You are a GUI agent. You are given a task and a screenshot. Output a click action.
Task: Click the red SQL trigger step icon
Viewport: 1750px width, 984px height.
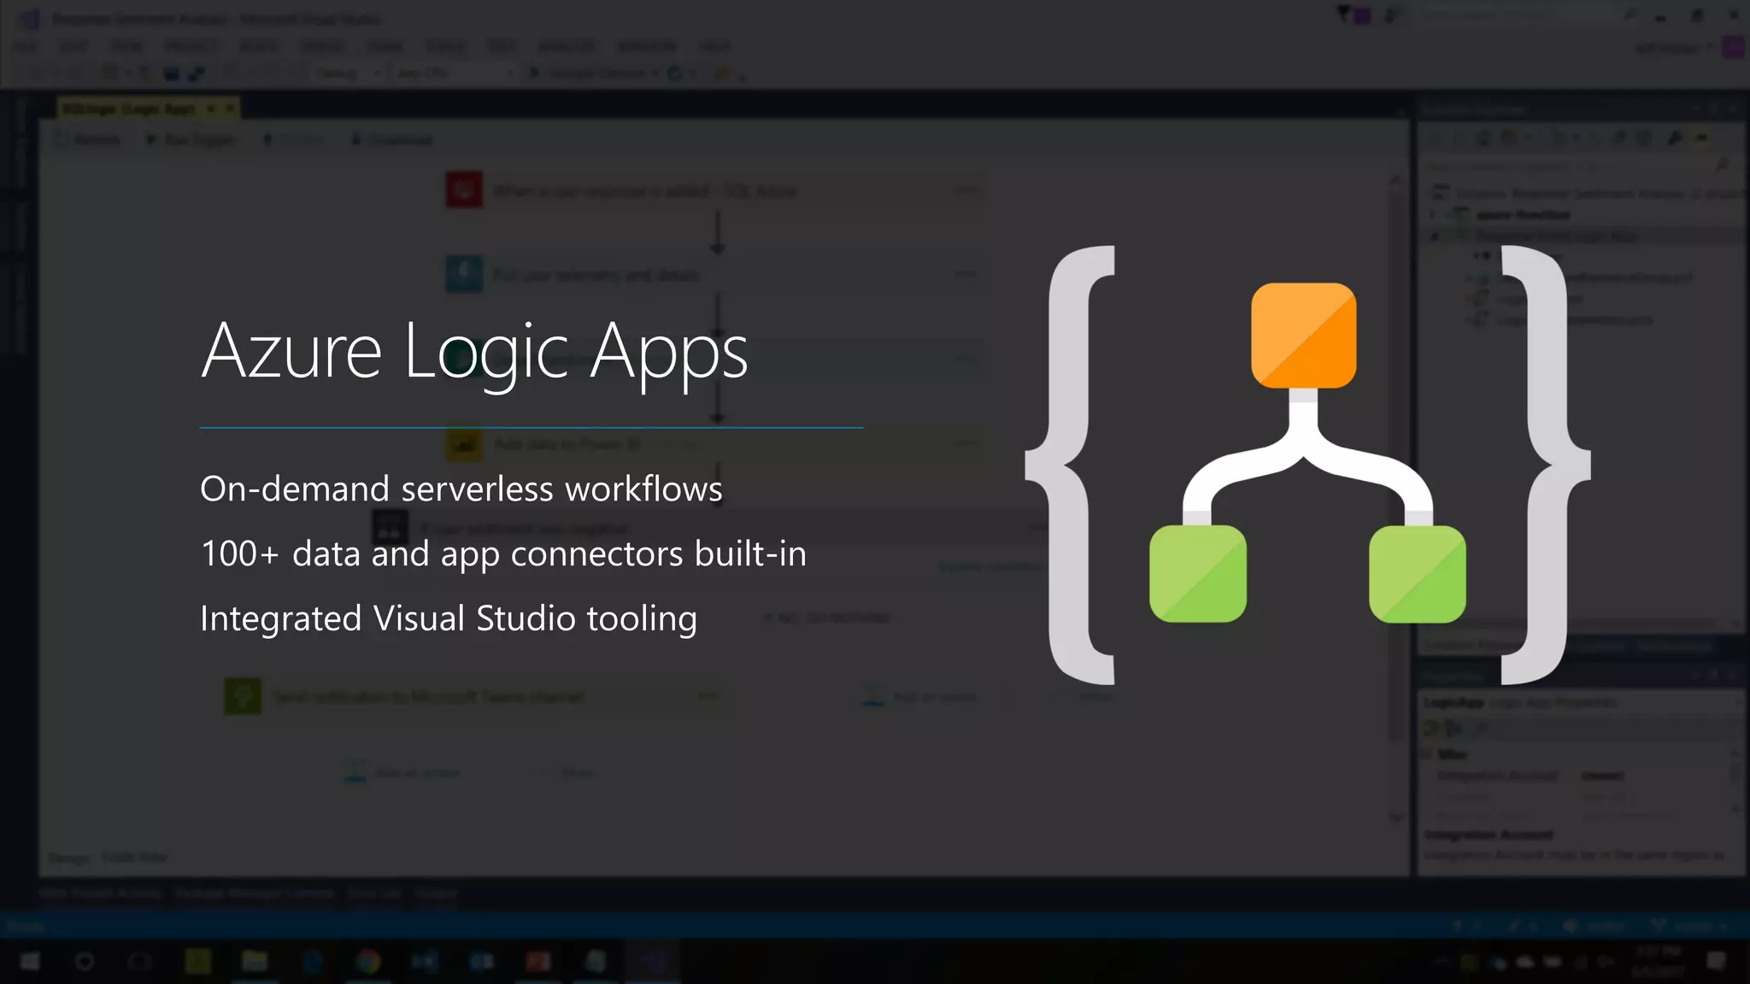[x=464, y=190]
